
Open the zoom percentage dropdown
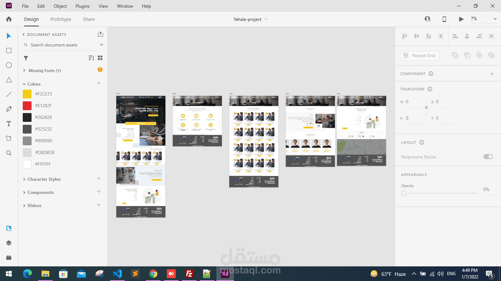click(x=495, y=19)
